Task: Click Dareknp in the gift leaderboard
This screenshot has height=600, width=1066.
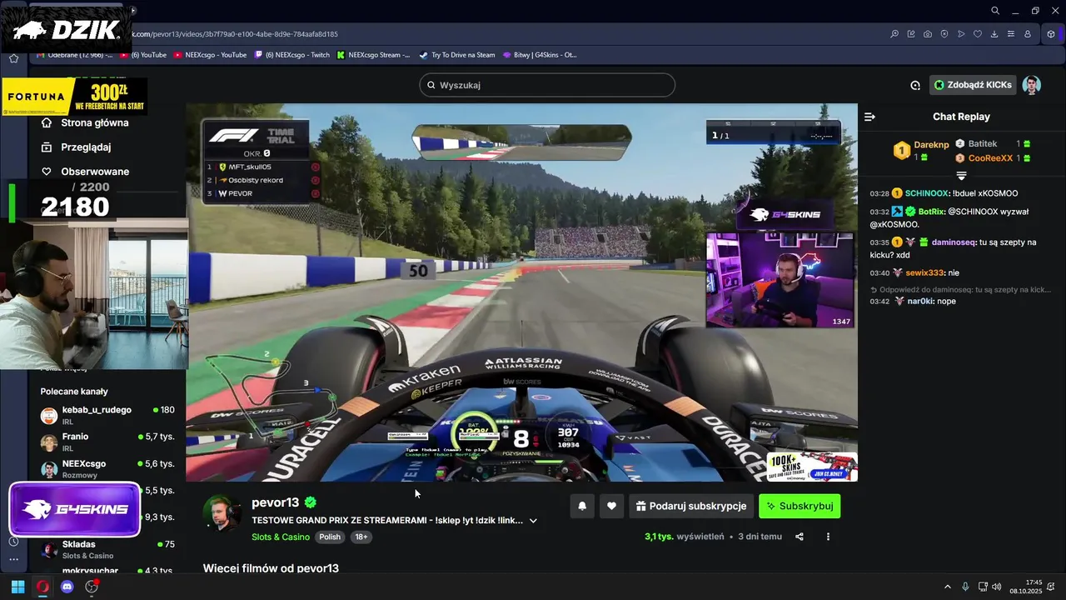Action: pyautogui.click(x=931, y=144)
